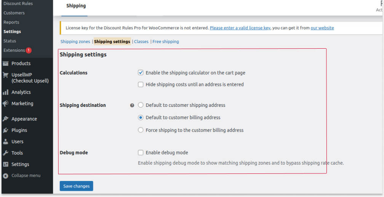This screenshot has height=197, width=384.
Task: Go to Users in sidebar
Action: tap(18, 142)
